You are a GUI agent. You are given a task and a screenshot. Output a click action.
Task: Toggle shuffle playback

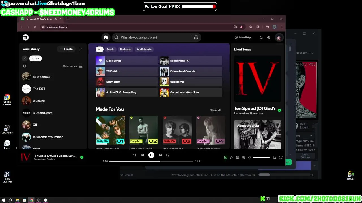135,155
